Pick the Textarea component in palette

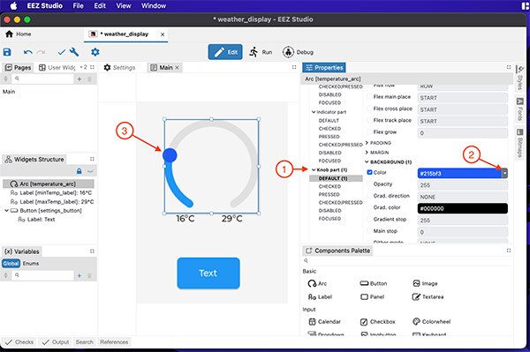pos(428,297)
